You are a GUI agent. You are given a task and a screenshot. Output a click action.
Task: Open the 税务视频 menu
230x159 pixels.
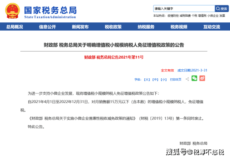tap(179, 27)
